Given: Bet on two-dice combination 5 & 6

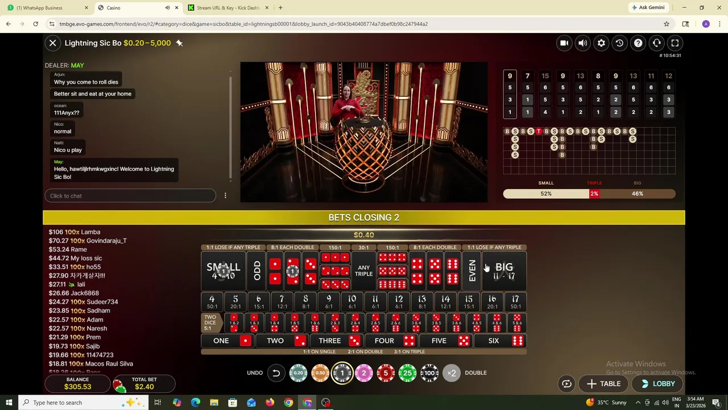Looking at the screenshot, I should click(517, 323).
